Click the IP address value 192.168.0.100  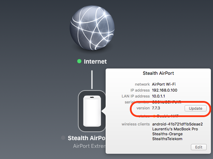coord(165,90)
